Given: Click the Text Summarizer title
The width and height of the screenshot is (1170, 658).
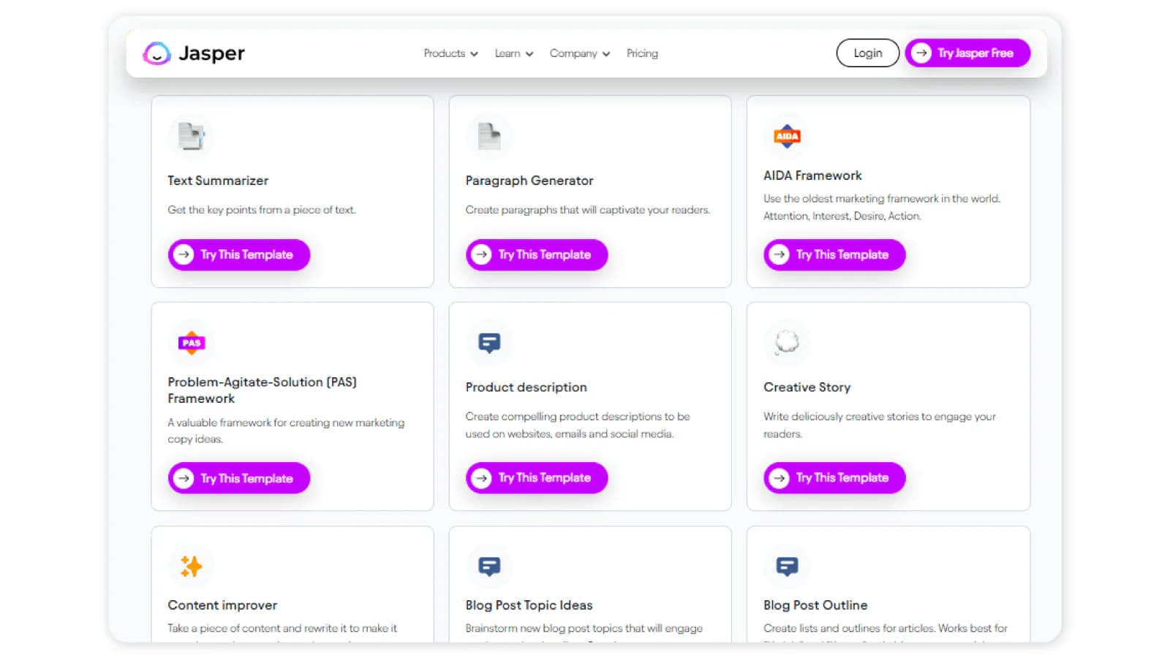Looking at the screenshot, I should [218, 181].
